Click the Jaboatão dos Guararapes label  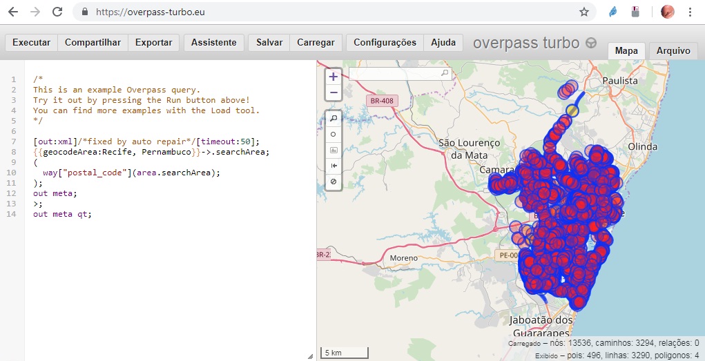(x=541, y=327)
